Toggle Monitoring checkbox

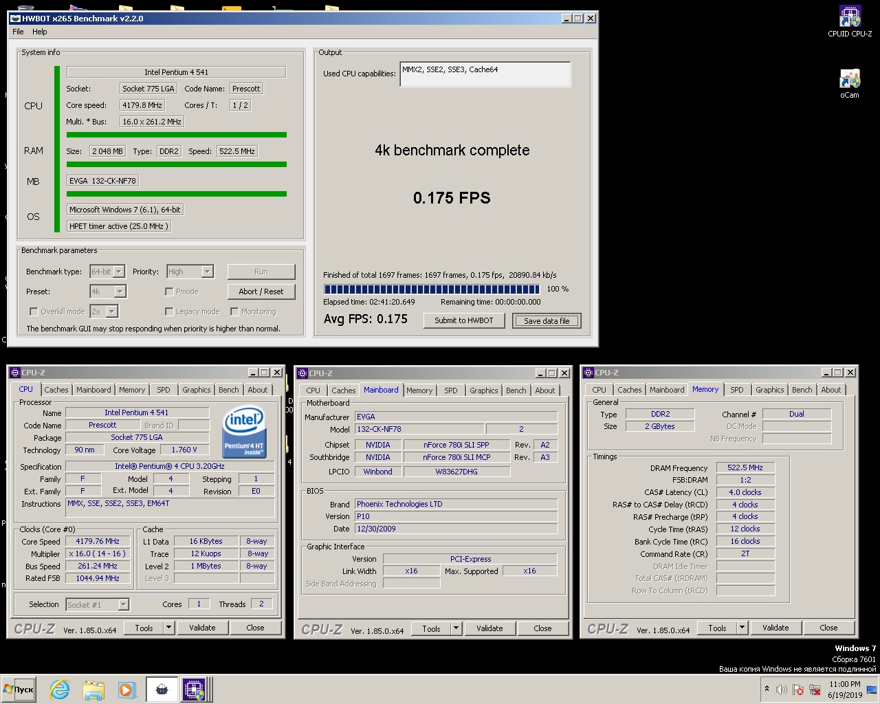[234, 311]
